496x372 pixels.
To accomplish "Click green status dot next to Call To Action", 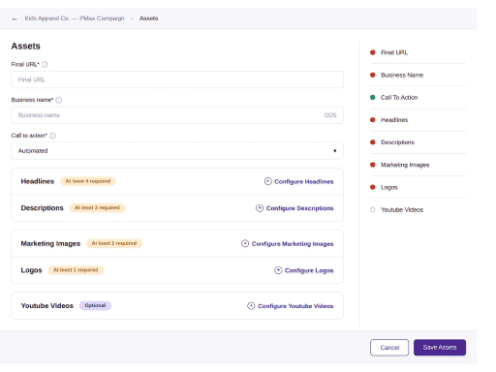I will point(373,97).
